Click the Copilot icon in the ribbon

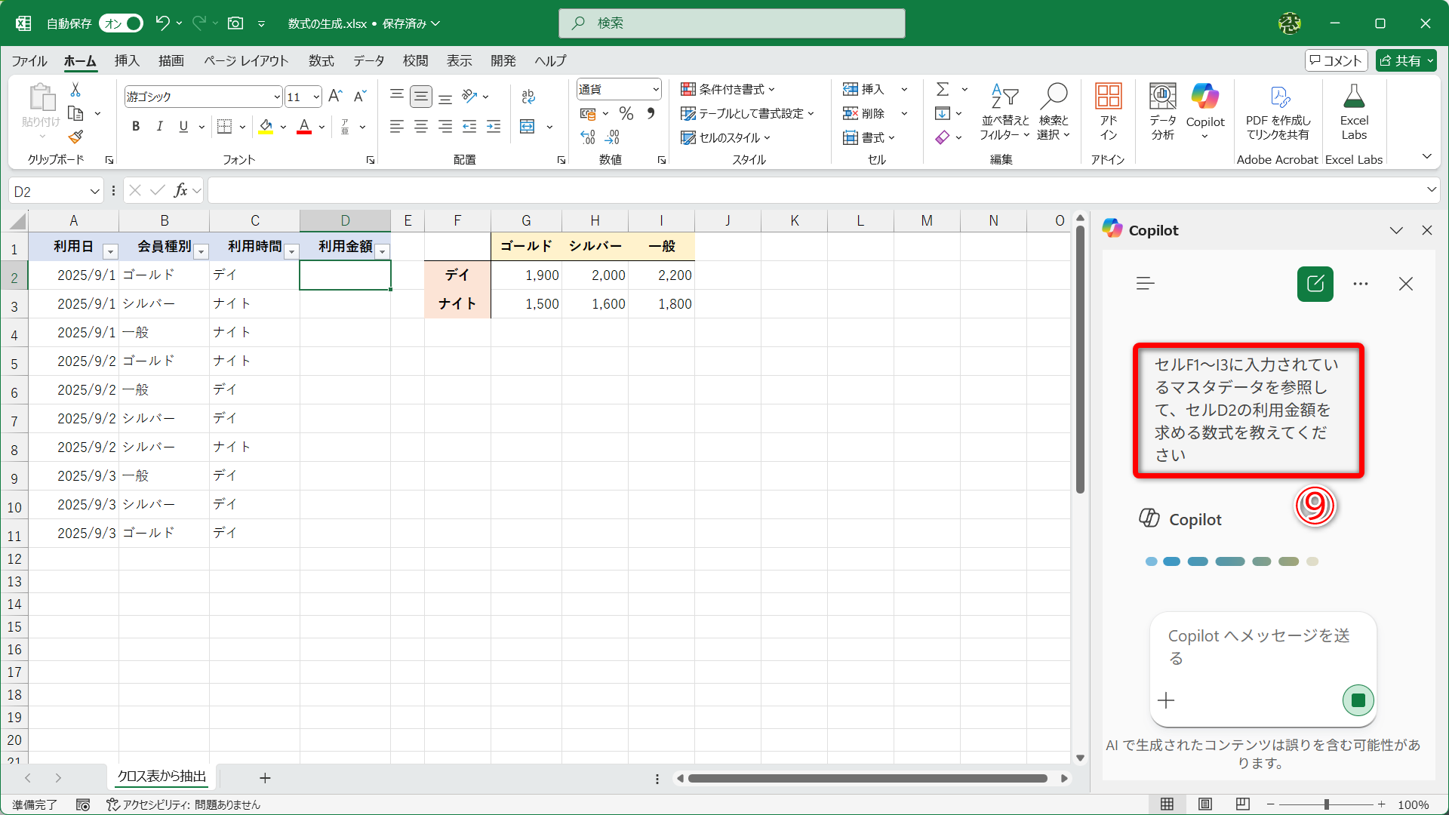point(1205,97)
